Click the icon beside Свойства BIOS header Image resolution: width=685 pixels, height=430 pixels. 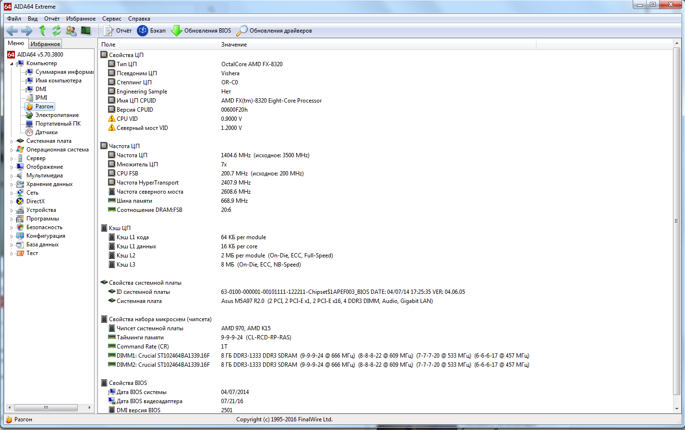[x=104, y=383]
